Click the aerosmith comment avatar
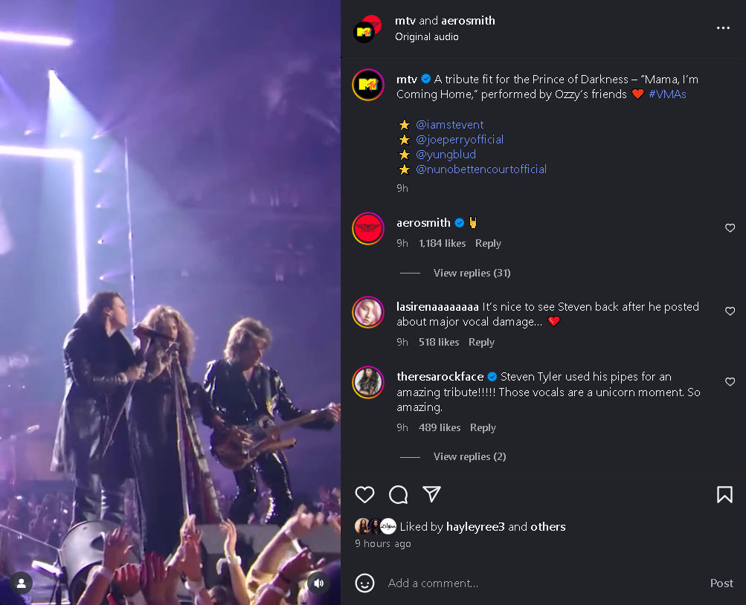The width and height of the screenshot is (746, 605). 367,229
